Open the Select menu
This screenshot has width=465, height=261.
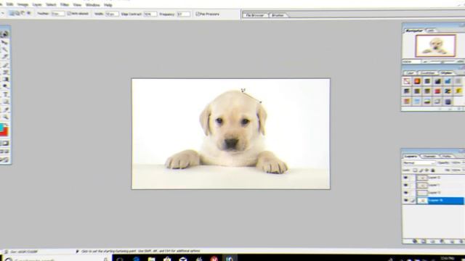click(51, 5)
